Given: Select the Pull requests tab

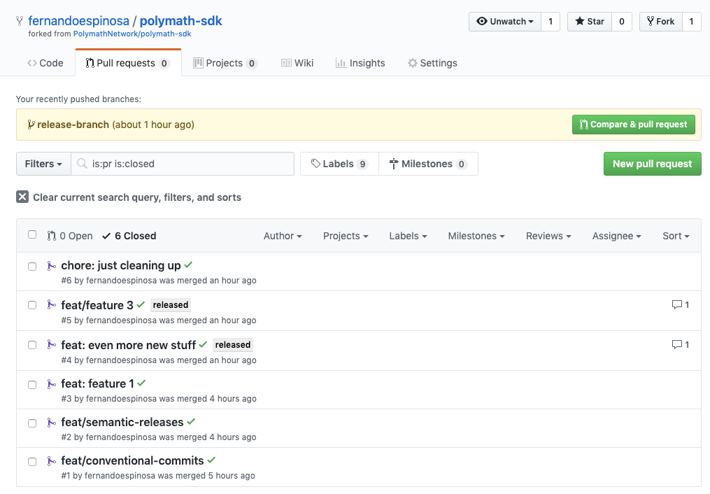Looking at the screenshot, I should (128, 63).
